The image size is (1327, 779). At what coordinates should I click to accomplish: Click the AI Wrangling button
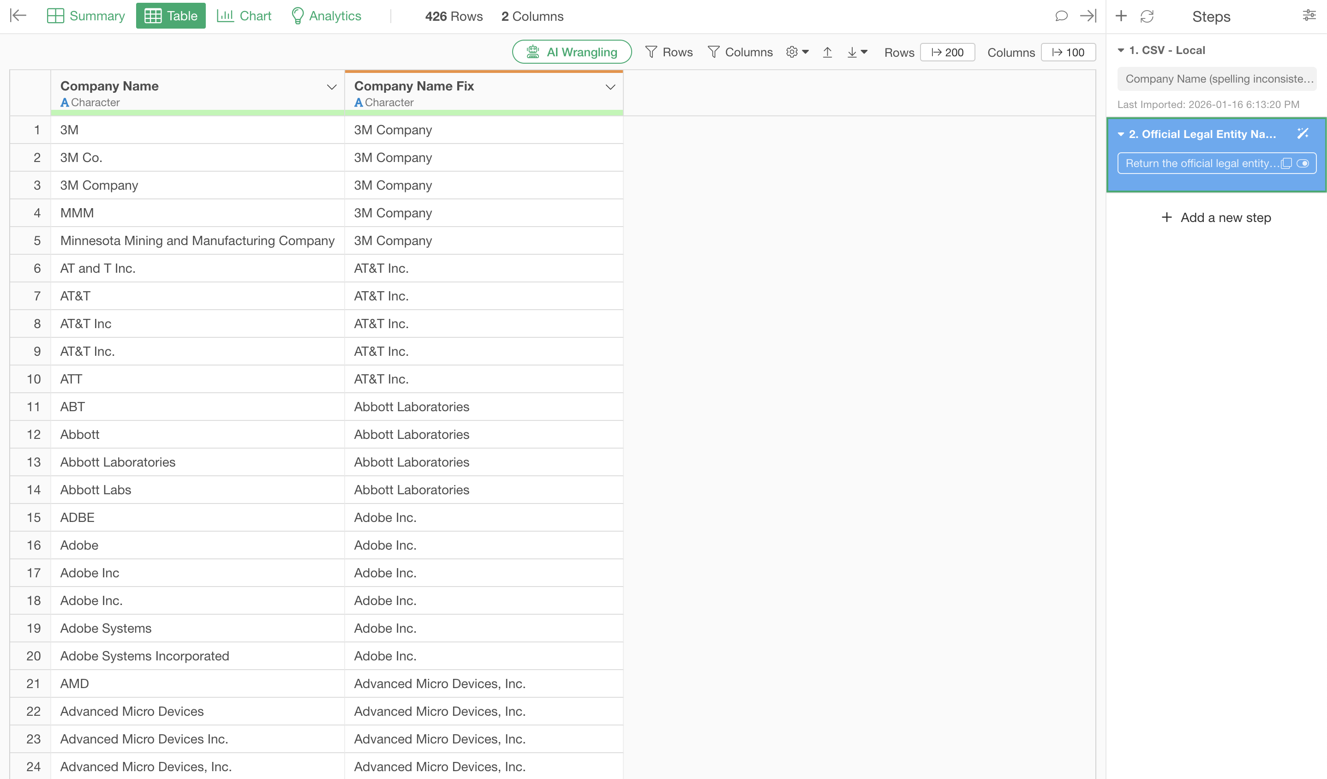[572, 52]
